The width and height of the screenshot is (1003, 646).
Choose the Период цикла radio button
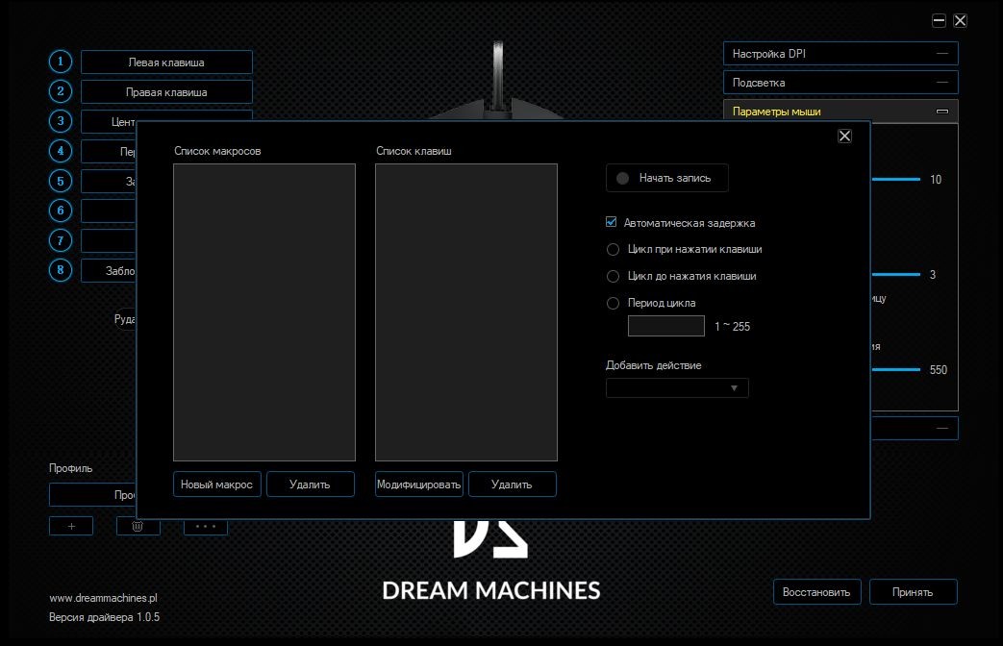point(614,303)
